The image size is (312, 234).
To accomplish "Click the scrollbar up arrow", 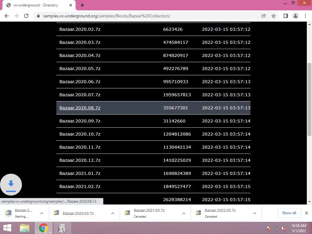I will click(x=309, y=24).
